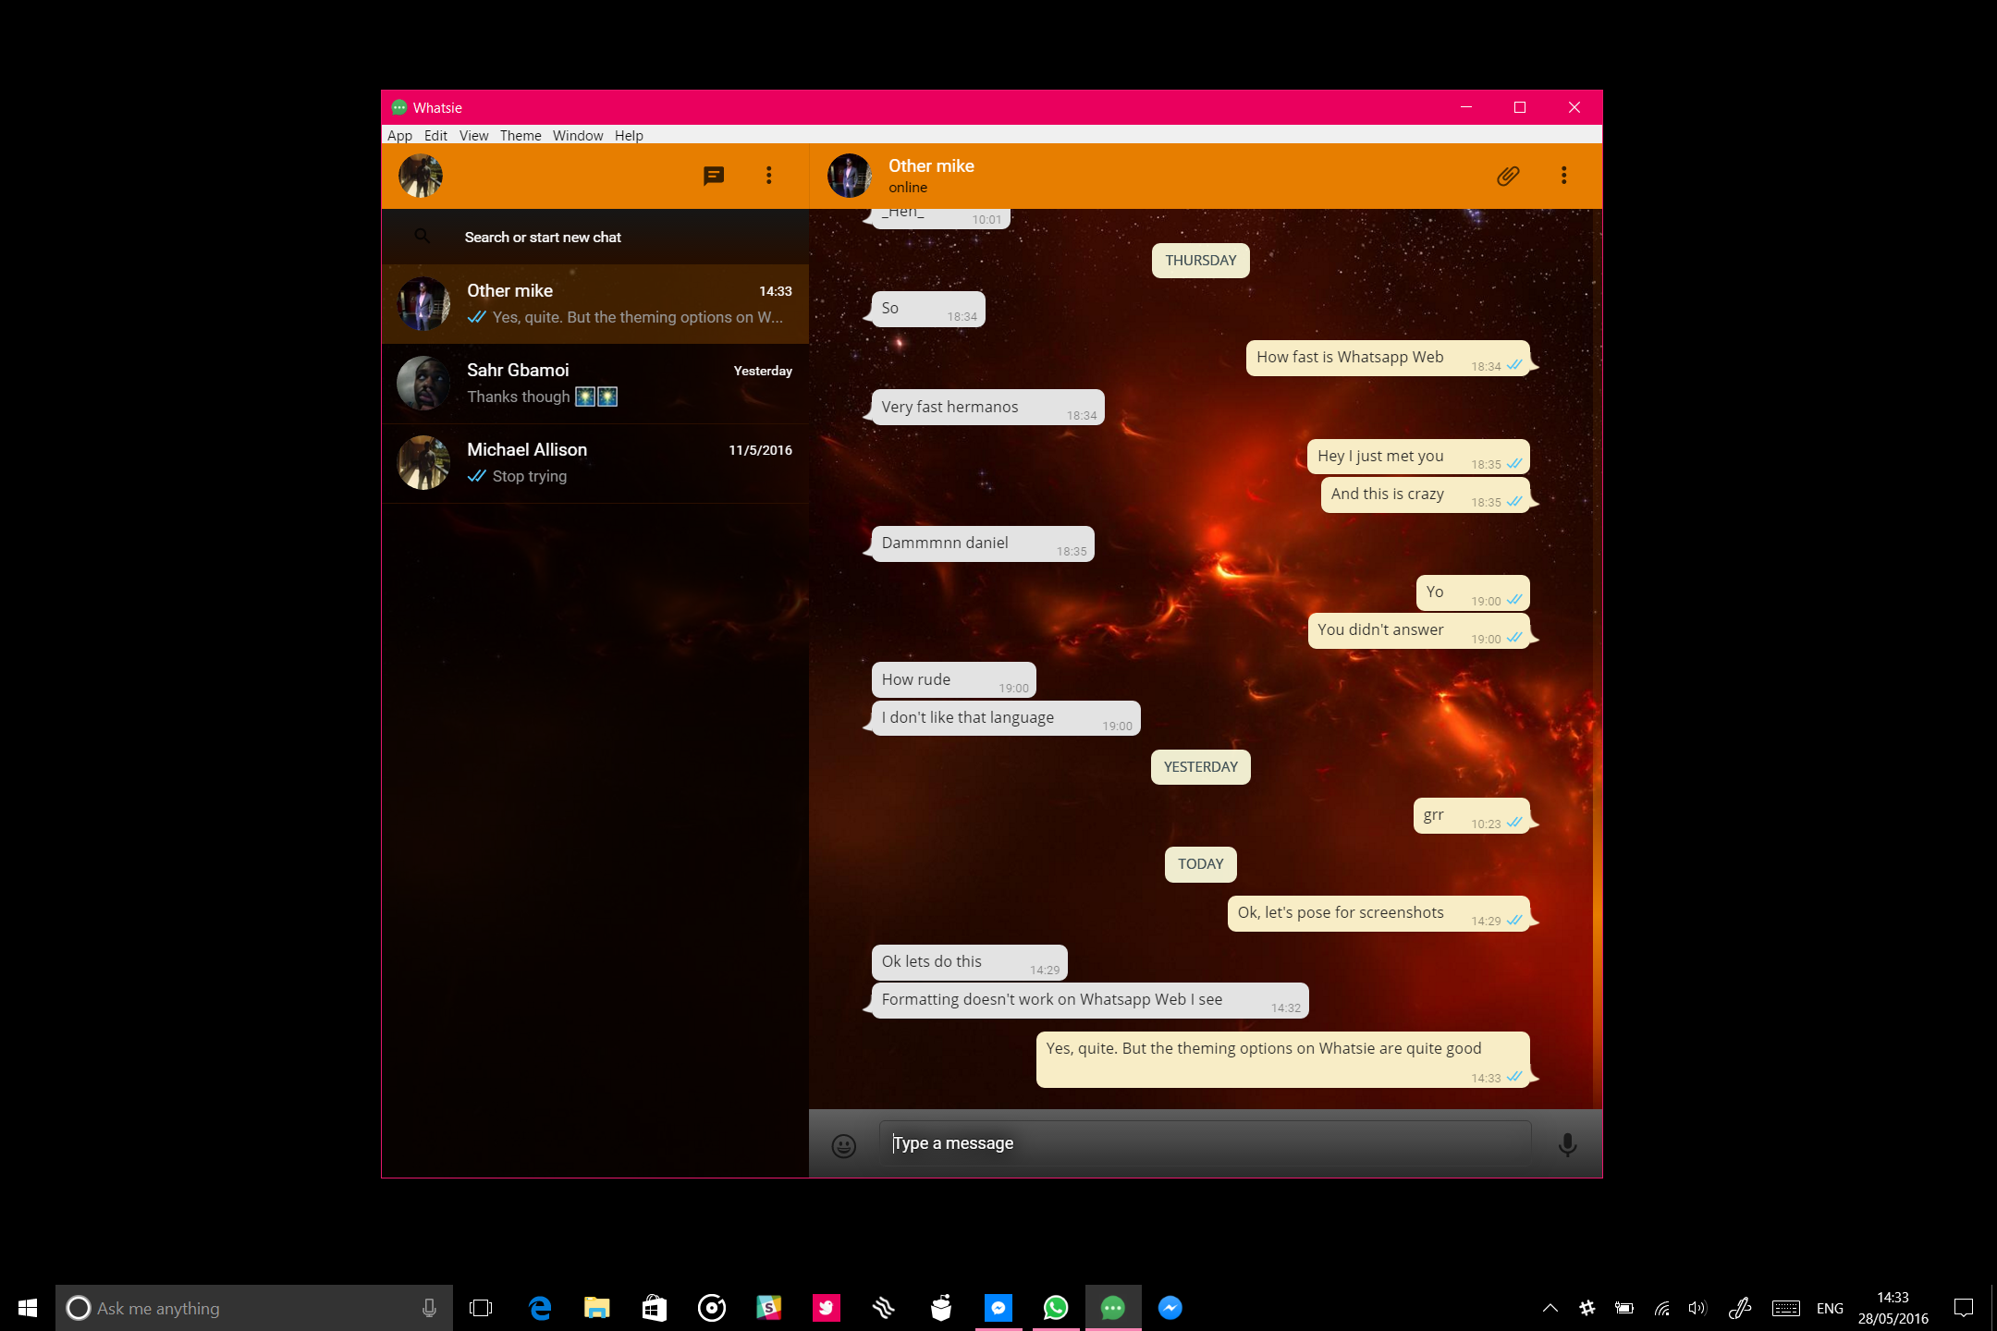Click your own profile avatar in sidebar
The width and height of the screenshot is (1997, 1331).
point(421,176)
